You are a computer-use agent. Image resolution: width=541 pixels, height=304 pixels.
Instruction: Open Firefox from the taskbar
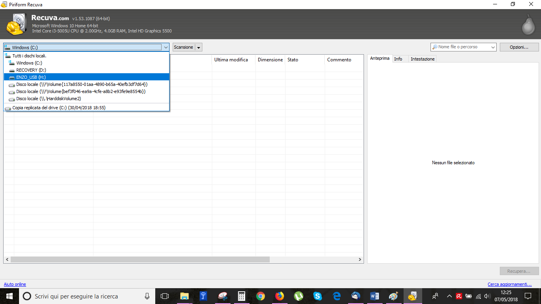pyautogui.click(x=280, y=296)
